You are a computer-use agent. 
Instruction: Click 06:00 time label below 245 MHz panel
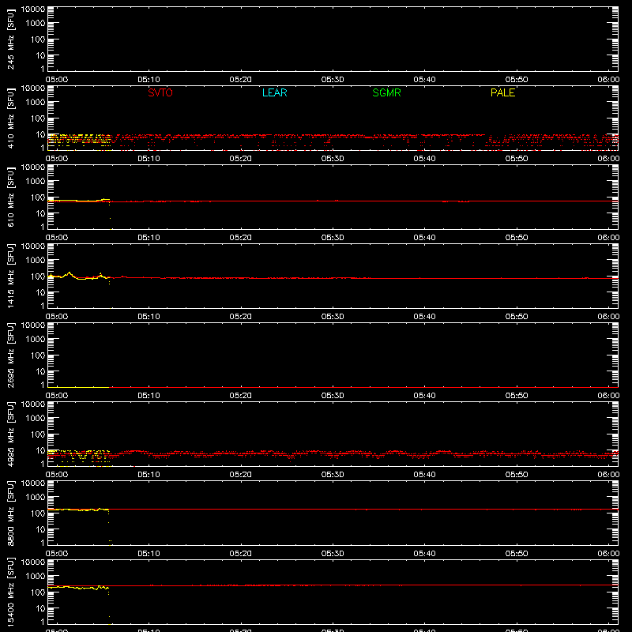(608, 80)
